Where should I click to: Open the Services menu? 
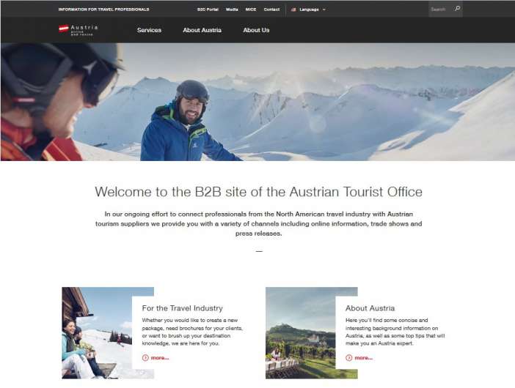pyautogui.click(x=149, y=30)
